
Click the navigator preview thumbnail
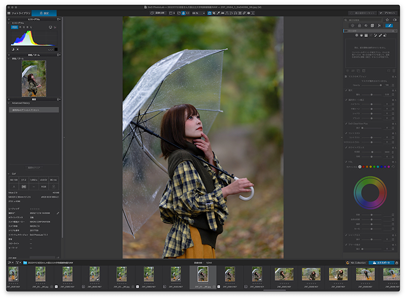[x=34, y=79]
